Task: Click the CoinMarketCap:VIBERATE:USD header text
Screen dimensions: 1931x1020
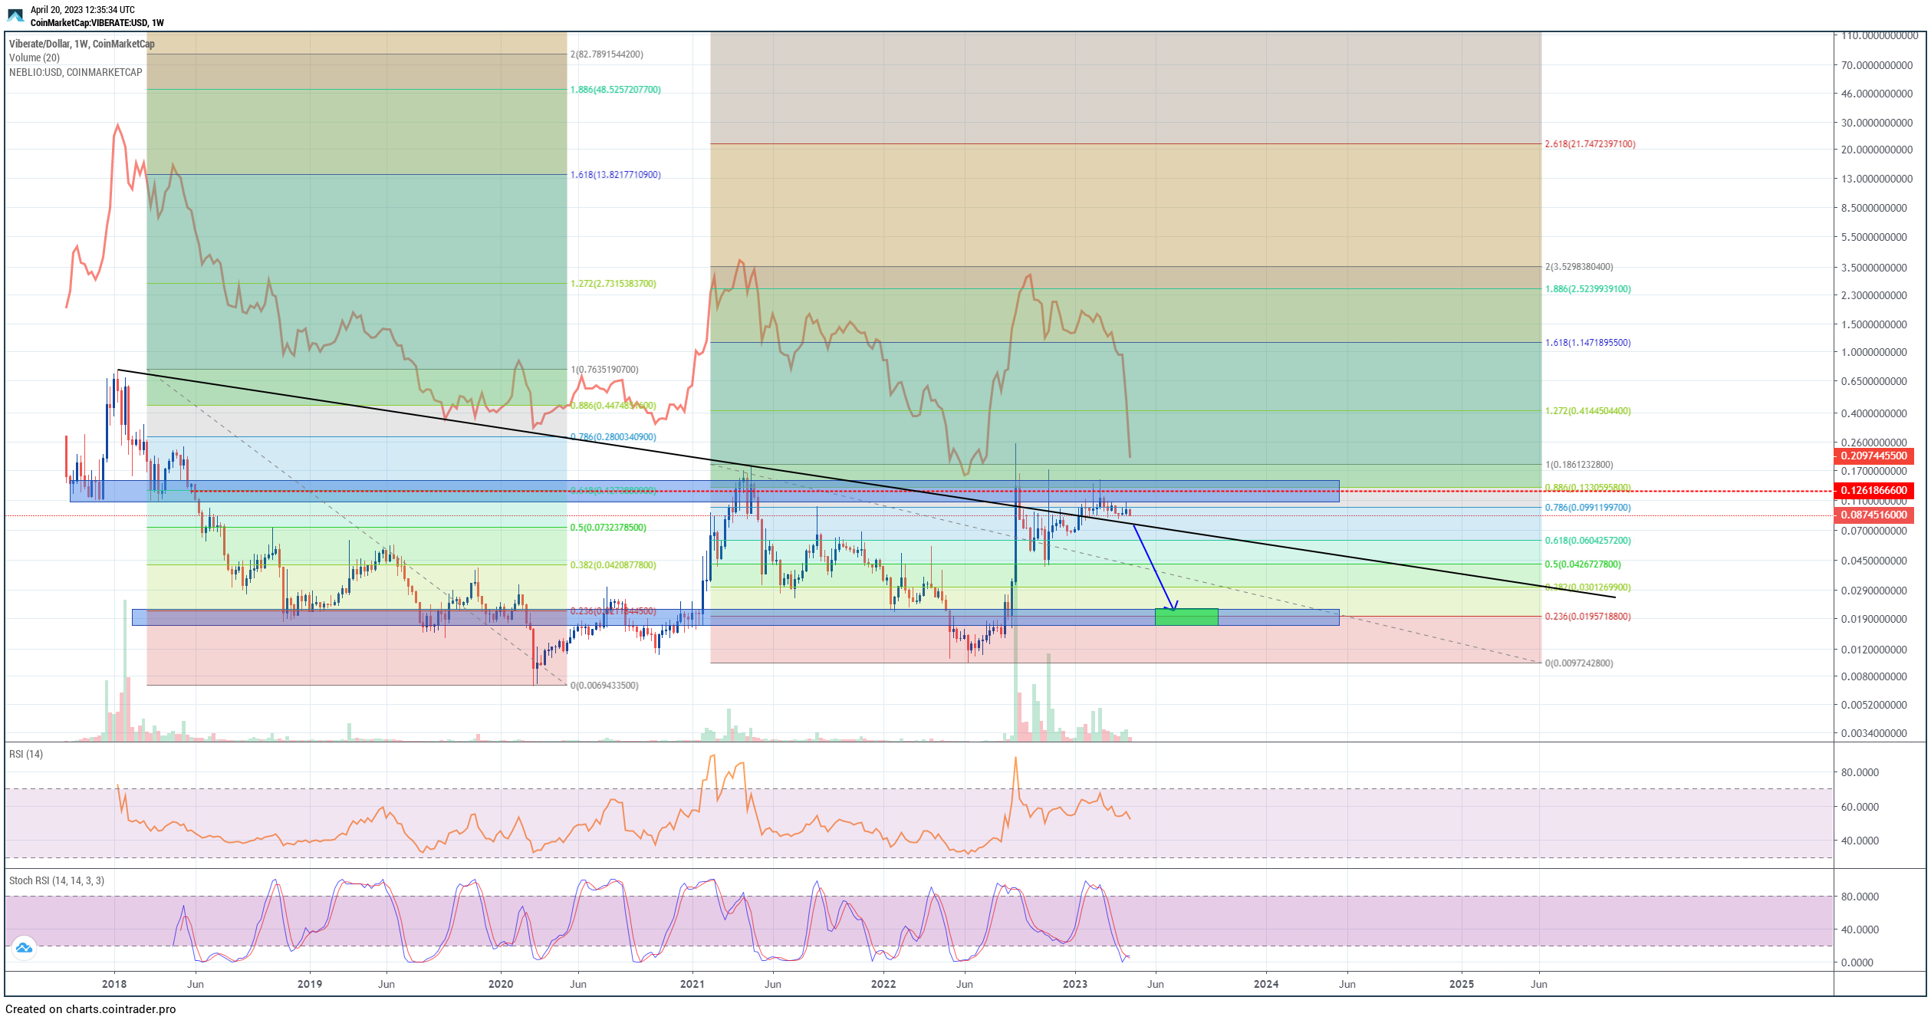Action: click(x=97, y=23)
